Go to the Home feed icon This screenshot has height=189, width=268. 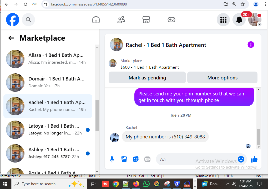click(x=96, y=20)
